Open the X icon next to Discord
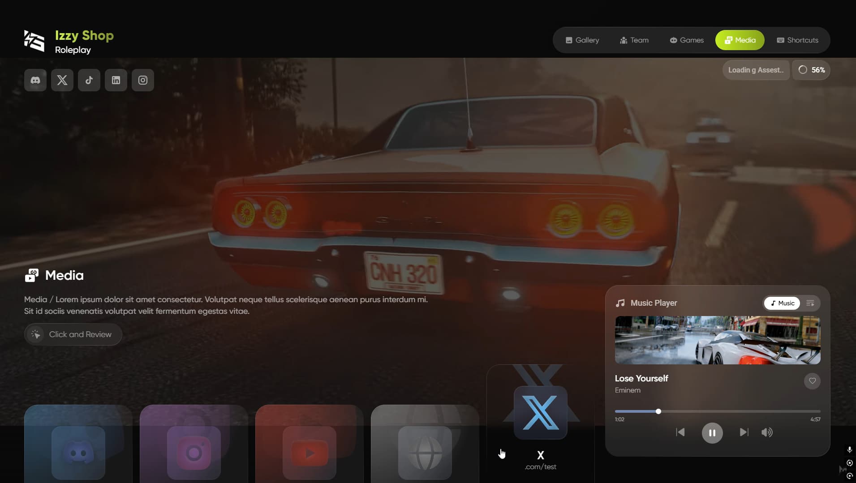Screen dimensions: 856x483 coord(62,80)
